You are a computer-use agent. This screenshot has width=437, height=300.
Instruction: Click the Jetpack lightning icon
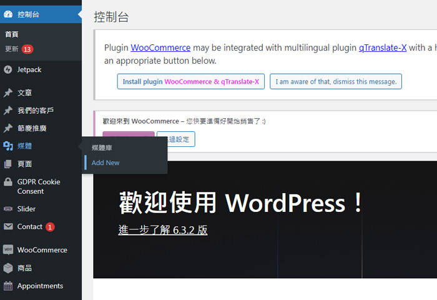(8, 69)
